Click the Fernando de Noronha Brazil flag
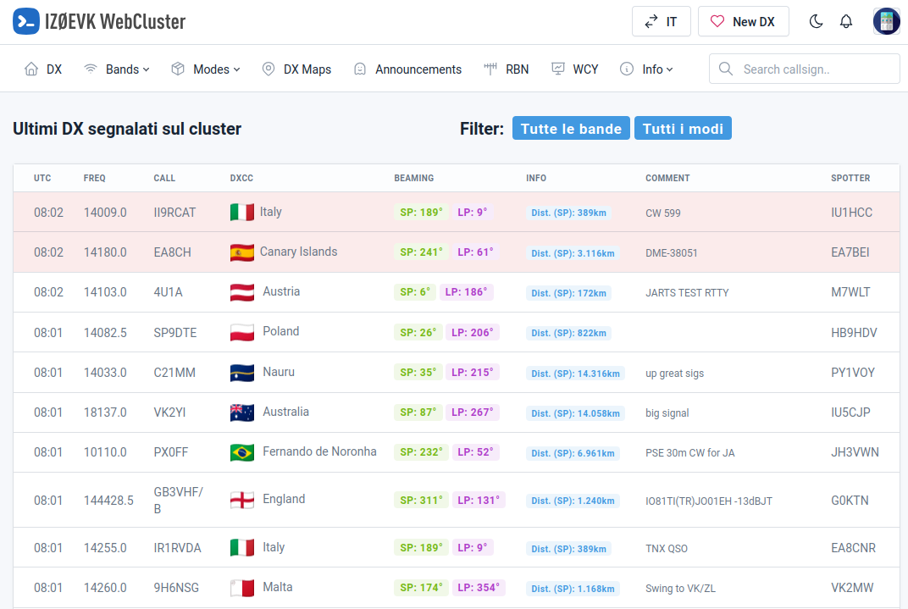Viewport: 908px width, 609px height. click(242, 452)
